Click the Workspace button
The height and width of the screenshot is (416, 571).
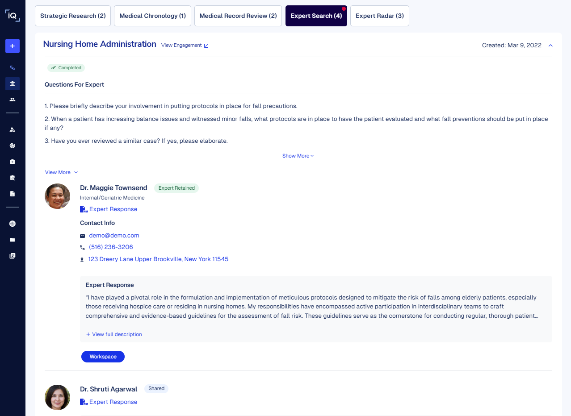click(103, 357)
